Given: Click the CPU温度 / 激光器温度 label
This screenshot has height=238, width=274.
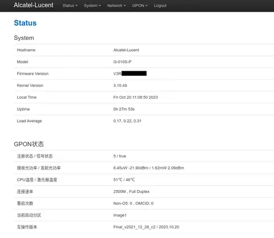Looking at the screenshot, I should (x=37, y=180).
